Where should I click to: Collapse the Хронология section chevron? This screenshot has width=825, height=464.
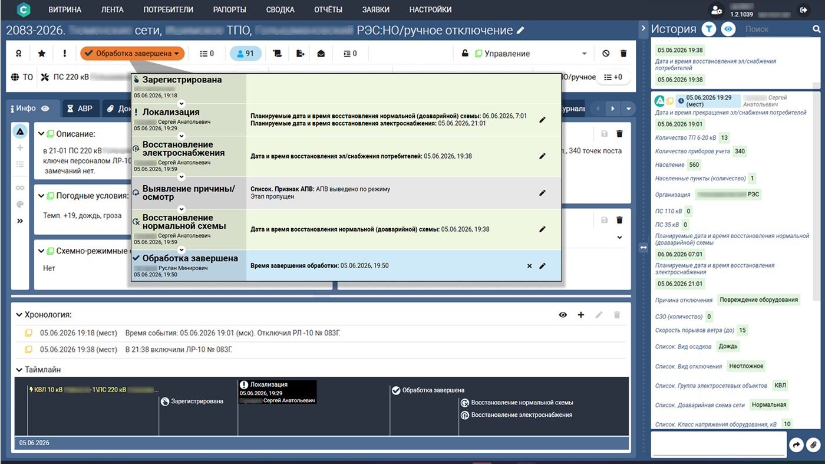[x=19, y=315]
